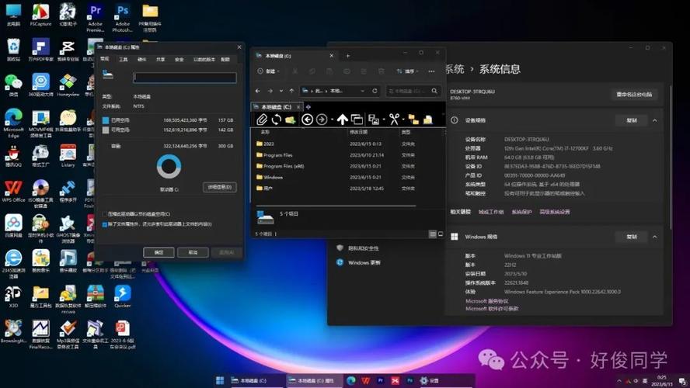
Task: Click the overlapping windows icon in Explorer toolbar
Action: coord(357,119)
